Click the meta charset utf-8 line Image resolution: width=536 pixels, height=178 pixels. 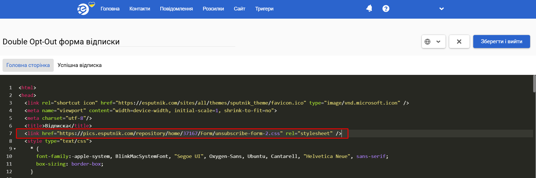[58, 118]
